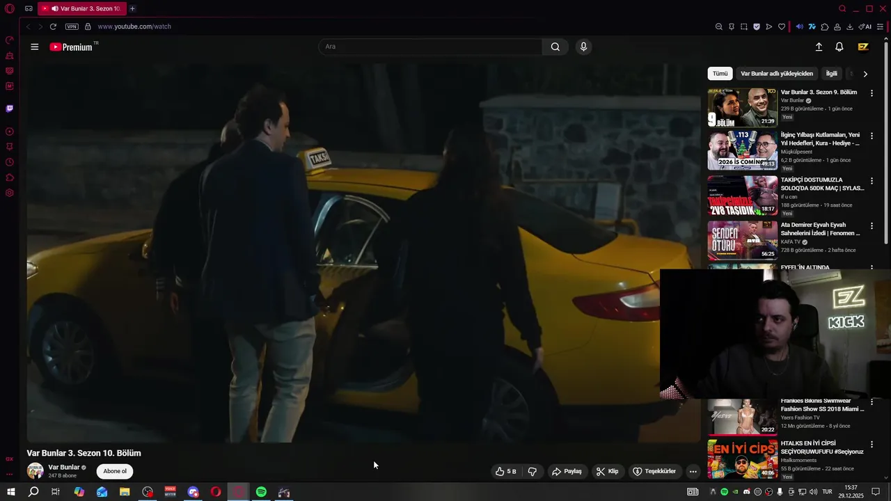891x501 pixels.
Task: Open Var Bunlar channel name link
Action: pos(64,468)
